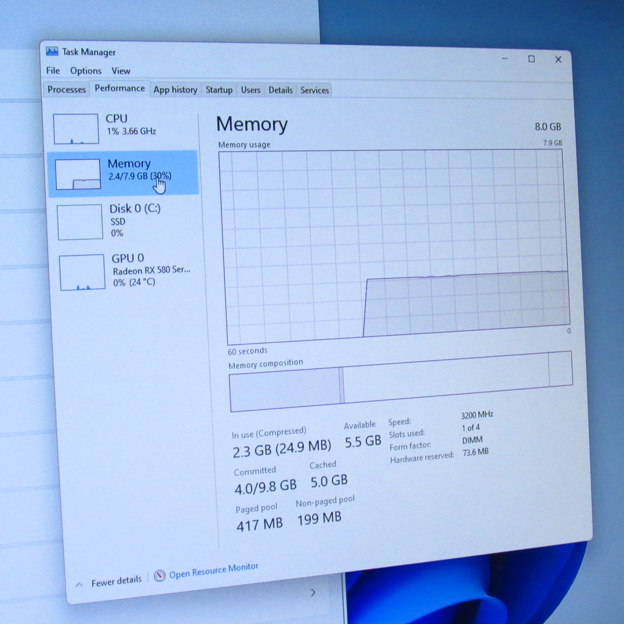The width and height of the screenshot is (624, 624).
Task: Switch to the Services tab
Action: coord(314,90)
